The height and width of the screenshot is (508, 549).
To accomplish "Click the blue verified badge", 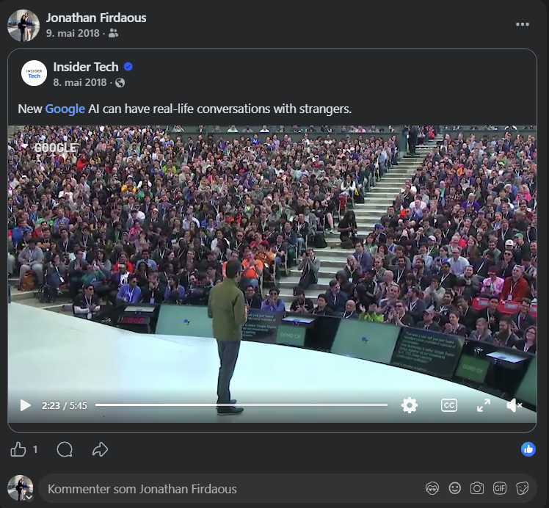I will [x=128, y=67].
